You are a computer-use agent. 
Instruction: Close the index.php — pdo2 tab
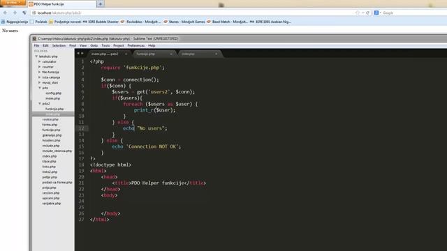126,54
